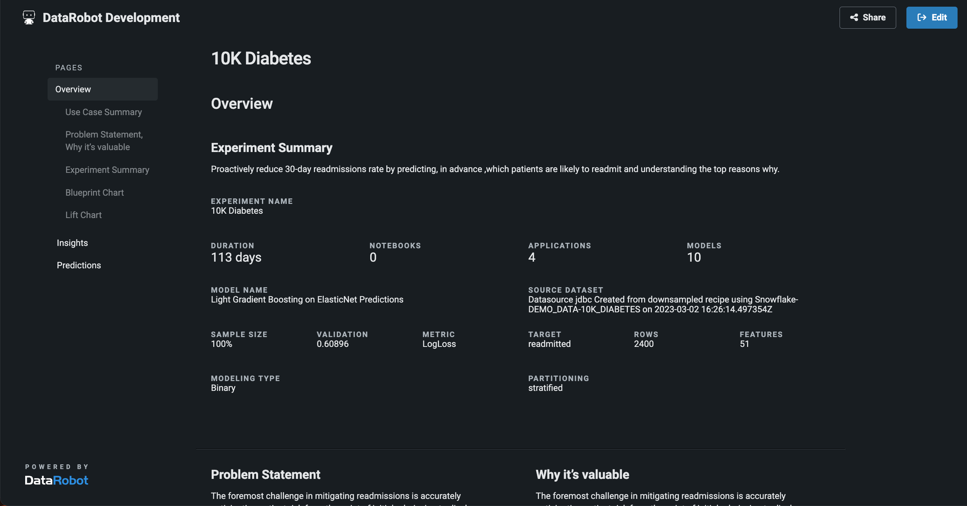Click the DataRobot robot logo icon
The width and height of the screenshot is (967, 506).
click(29, 18)
